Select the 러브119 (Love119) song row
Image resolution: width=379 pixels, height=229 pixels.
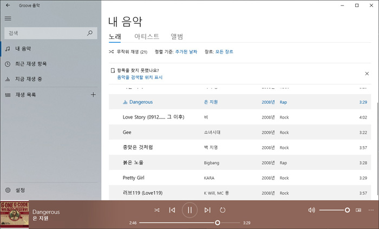(240, 193)
